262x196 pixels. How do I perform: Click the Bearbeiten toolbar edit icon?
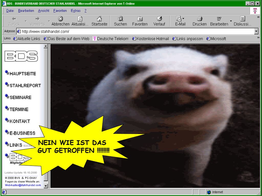219,21
